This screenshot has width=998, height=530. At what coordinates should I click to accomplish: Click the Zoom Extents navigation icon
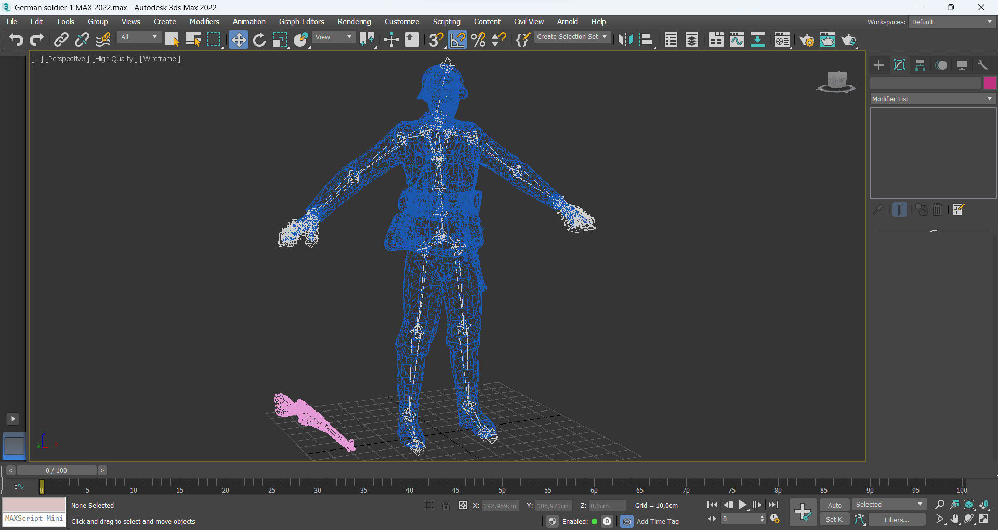coord(969,505)
